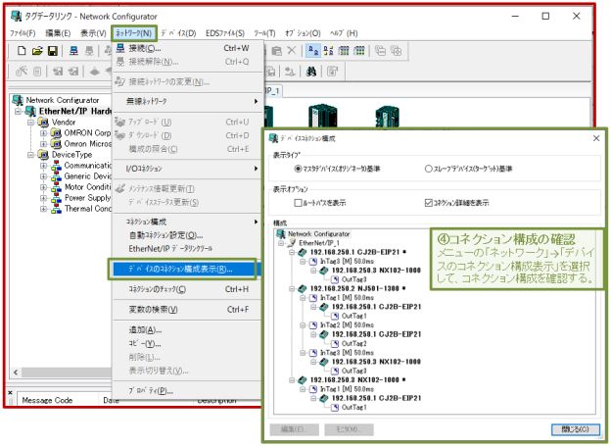Click the wrench tool icon in second toolbar
Image resolution: width=611 pixels, height=447 pixels.
[x=22, y=72]
